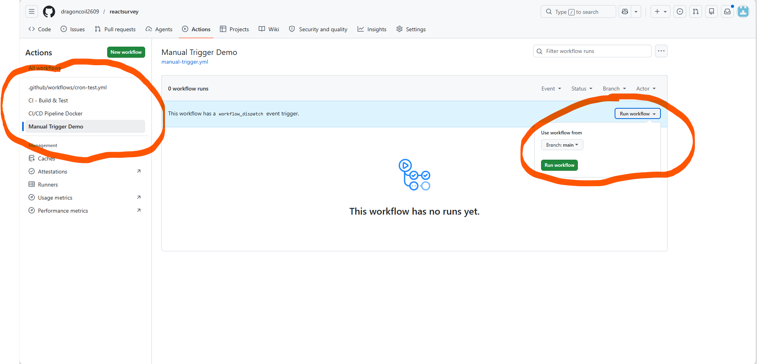This screenshot has height=364, width=757.
Task: Expand the Actor filter dropdown
Action: pos(646,89)
